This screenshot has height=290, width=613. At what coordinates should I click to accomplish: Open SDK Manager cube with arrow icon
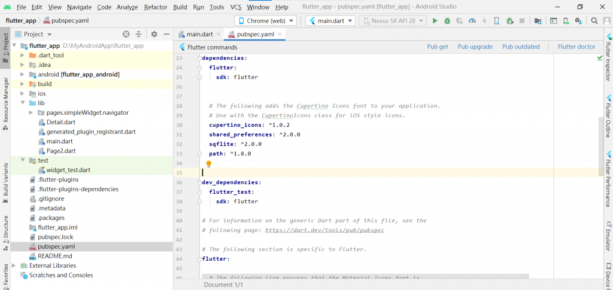[x=578, y=21]
